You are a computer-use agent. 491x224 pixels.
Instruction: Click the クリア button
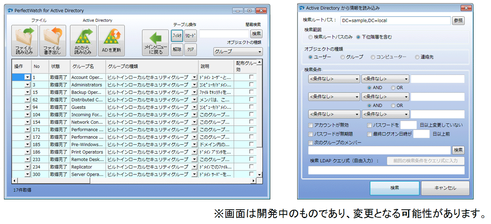190,50
